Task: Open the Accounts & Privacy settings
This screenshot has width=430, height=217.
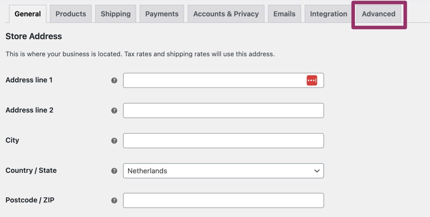Action: click(226, 14)
